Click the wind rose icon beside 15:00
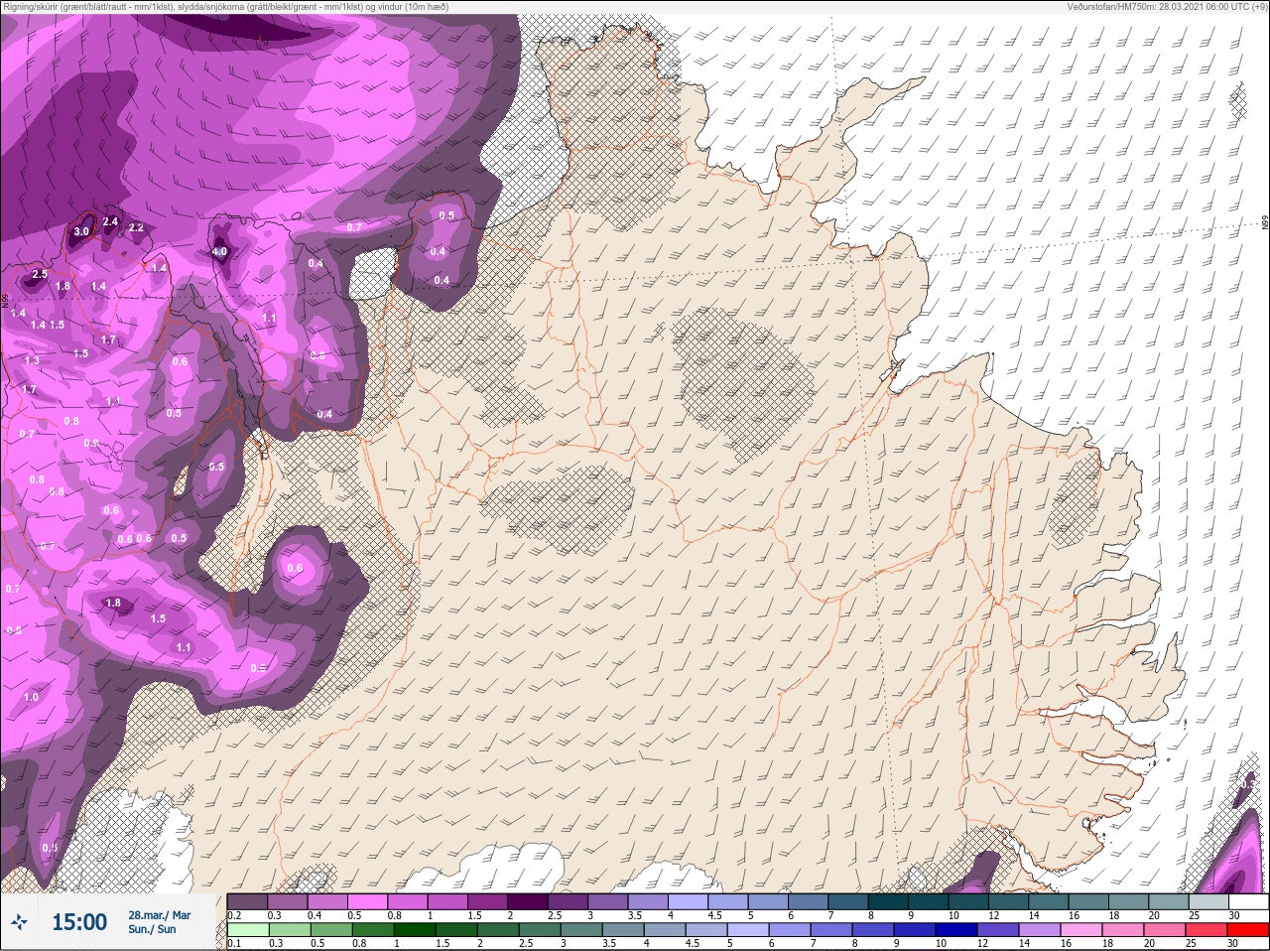Viewport: 1270px width, 951px height. tap(21, 922)
